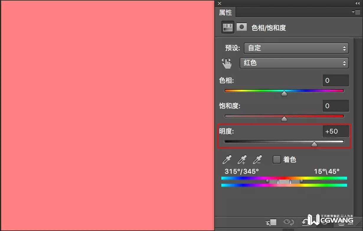Click the saturation slider handle
This screenshot has width=363, height=231.
coord(284,119)
